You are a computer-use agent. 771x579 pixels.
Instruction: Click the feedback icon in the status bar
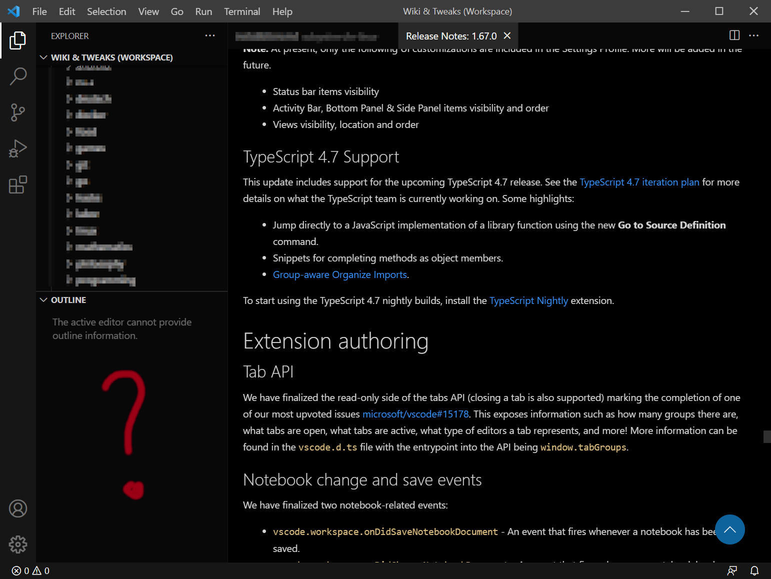tap(732, 570)
